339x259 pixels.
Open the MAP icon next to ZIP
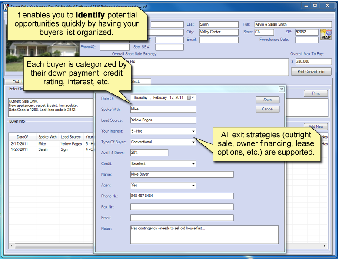coord(326,35)
